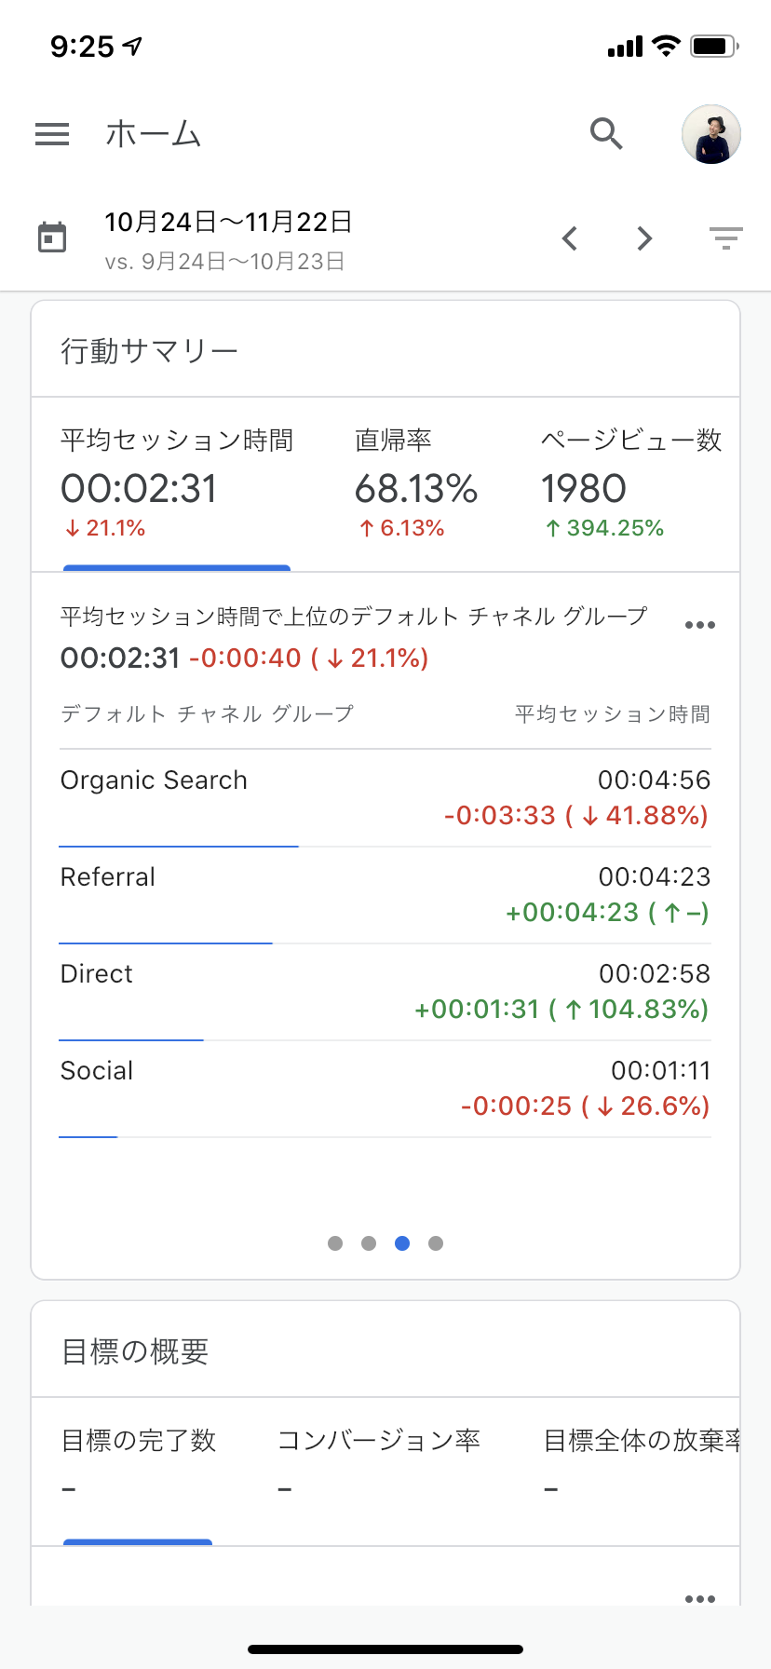The image size is (771, 1669).
Task: Jump to the first carousel page dot
Action: (335, 1243)
